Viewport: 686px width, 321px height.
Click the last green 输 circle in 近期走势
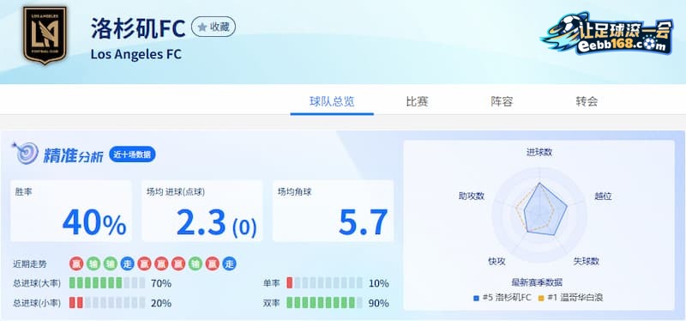coord(196,263)
